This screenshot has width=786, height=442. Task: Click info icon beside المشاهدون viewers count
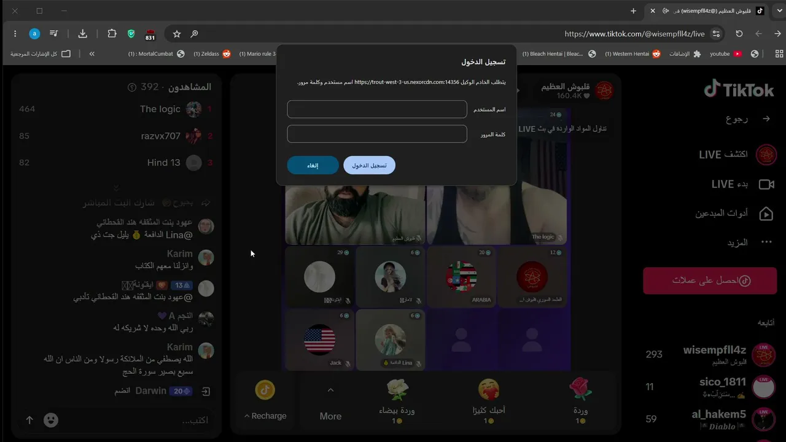pos(131,87)
